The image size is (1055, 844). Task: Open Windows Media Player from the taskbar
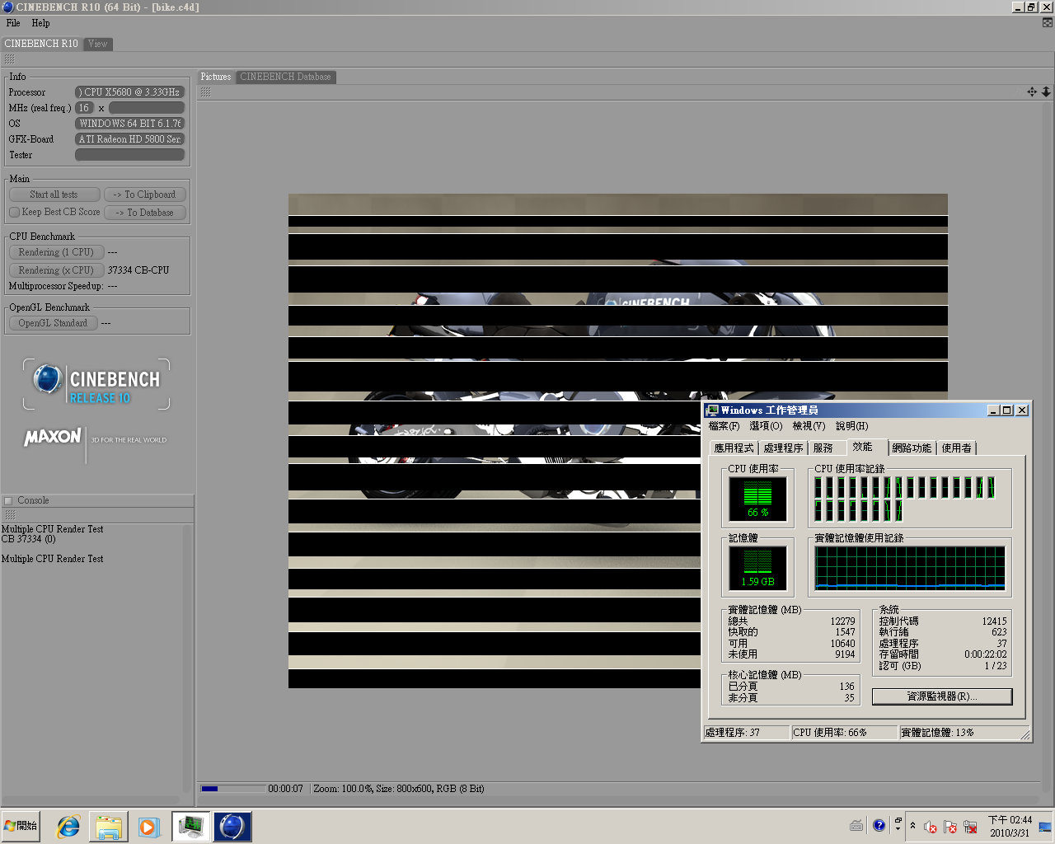(x=148, y=827)
